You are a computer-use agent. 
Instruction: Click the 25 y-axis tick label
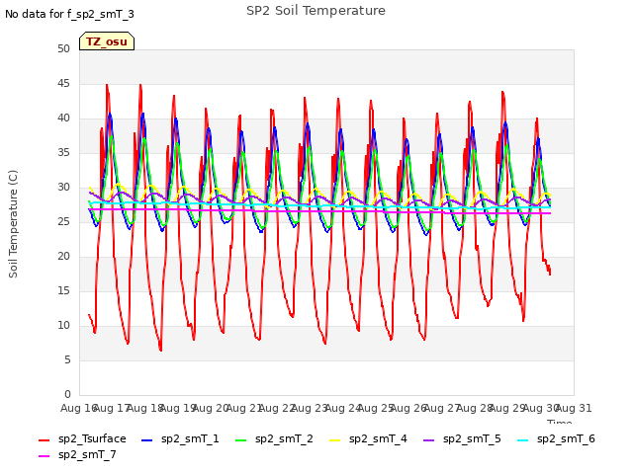coord(63,221)
